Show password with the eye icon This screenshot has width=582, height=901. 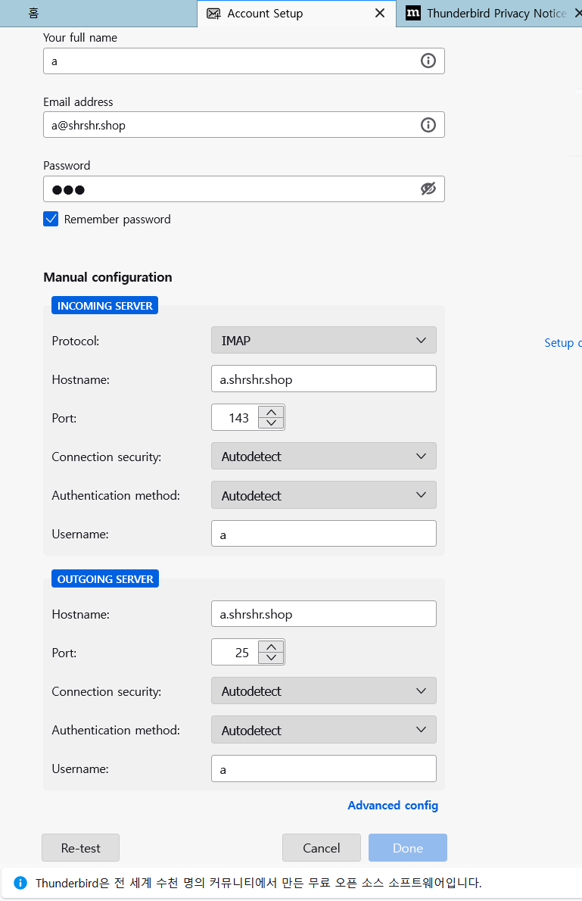pyautogui.click(x=428, y=189)
